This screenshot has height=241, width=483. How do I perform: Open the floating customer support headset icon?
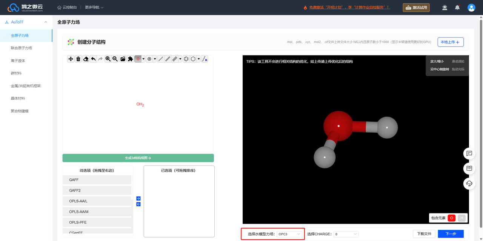[469, 184]
